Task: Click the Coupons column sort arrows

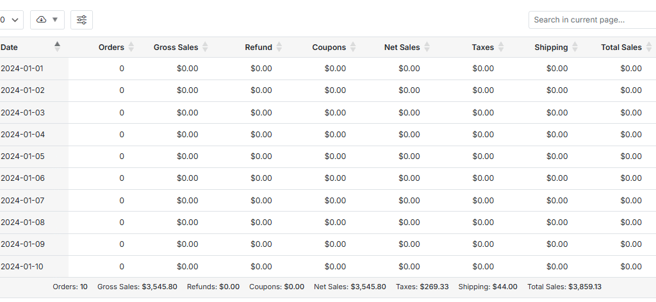Action: (353, 47)
